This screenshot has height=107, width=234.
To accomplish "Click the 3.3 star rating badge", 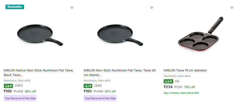I will [168, 81].
